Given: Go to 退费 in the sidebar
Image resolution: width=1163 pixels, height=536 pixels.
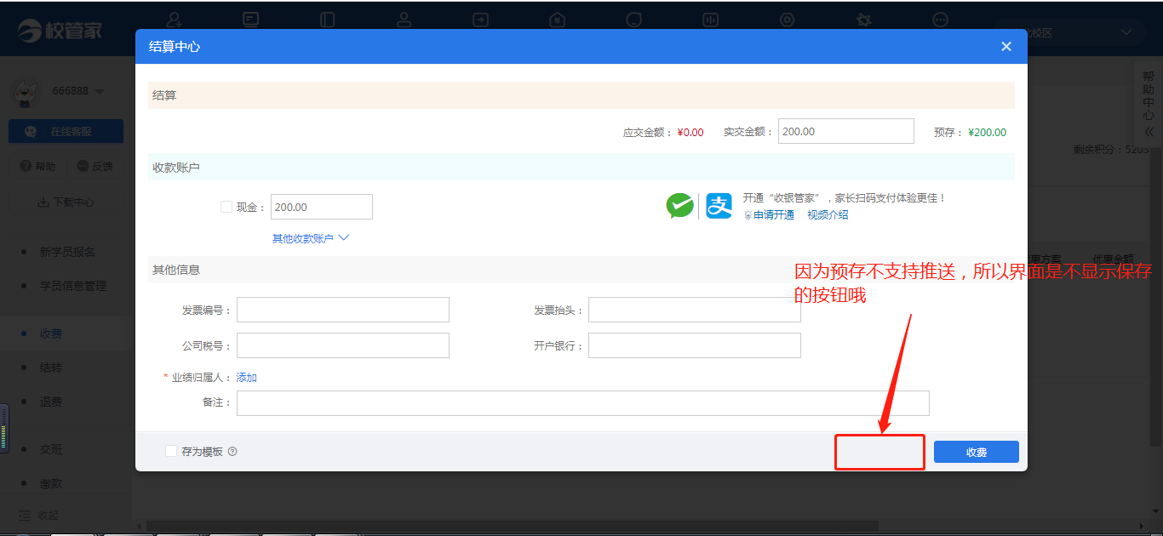Looking at the screenshot, I should coord(51,402).
